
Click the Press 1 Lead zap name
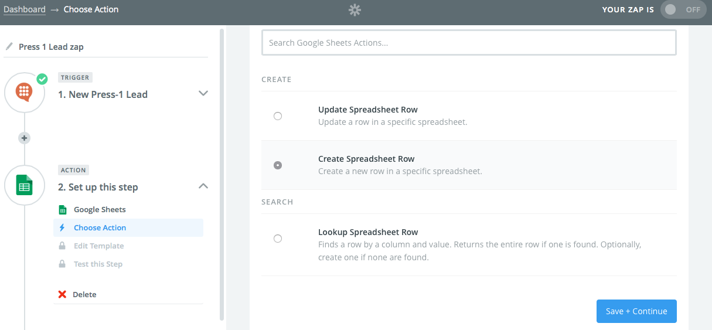click(x=51, y=46)
